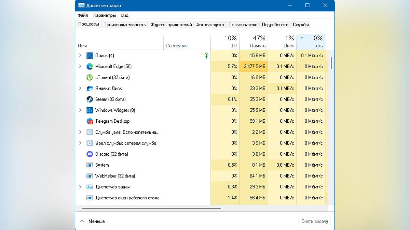Image resolution: width=410 pixels, height=230 pixels.
Task: Sort by the ЦП column header
Action: pyautogui.click(x=225, y=42)
